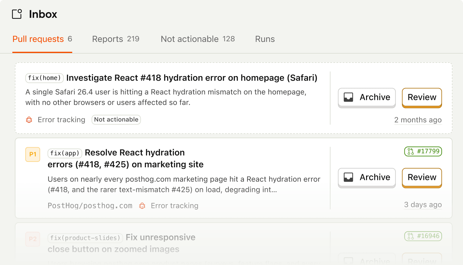463x265 pixels.
Task: Go to the Runs tab
Action: coord(265,39)
